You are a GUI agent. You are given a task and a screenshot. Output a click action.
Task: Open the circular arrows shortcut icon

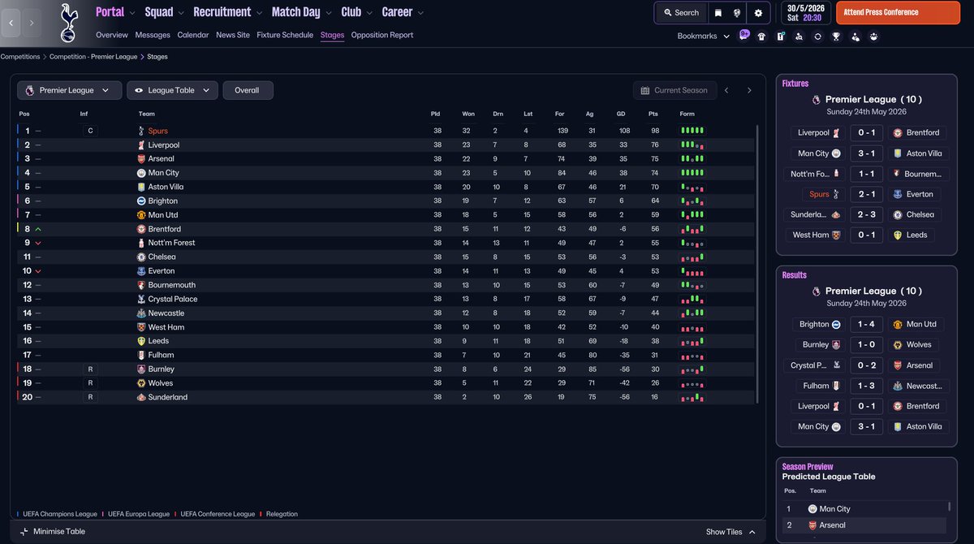click(817, 37)
